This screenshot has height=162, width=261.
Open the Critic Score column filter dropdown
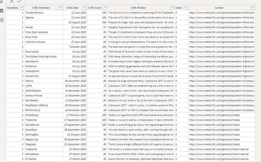tap(105, 8)
